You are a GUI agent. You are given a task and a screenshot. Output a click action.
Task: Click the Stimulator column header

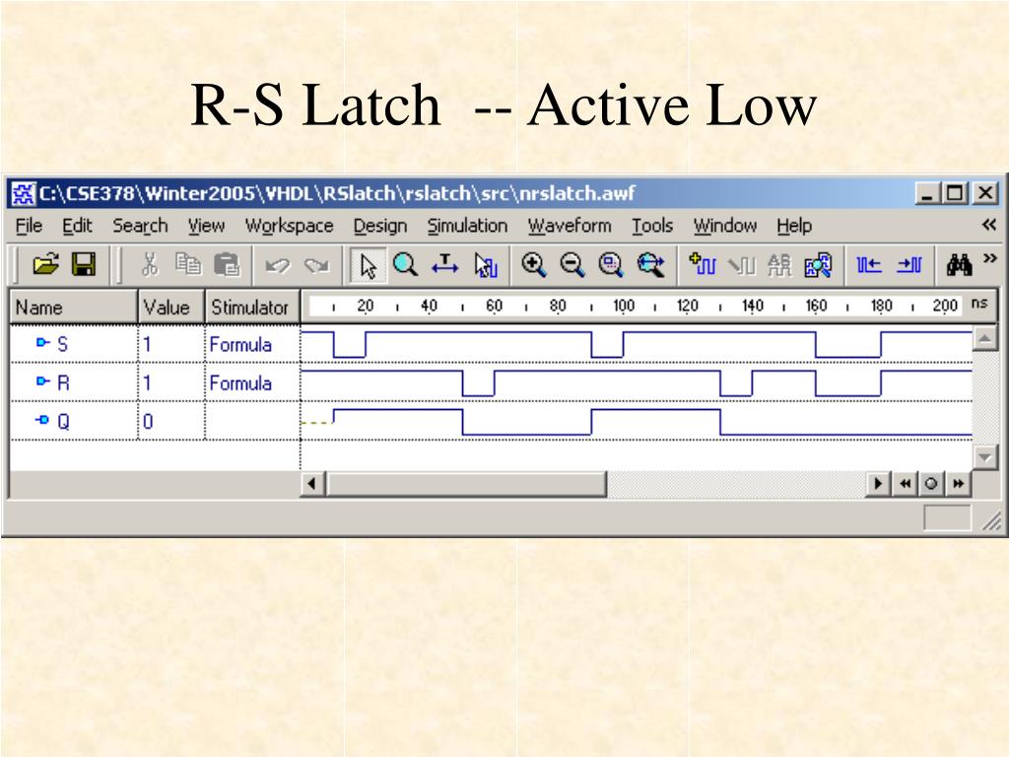tap(252, 307)
